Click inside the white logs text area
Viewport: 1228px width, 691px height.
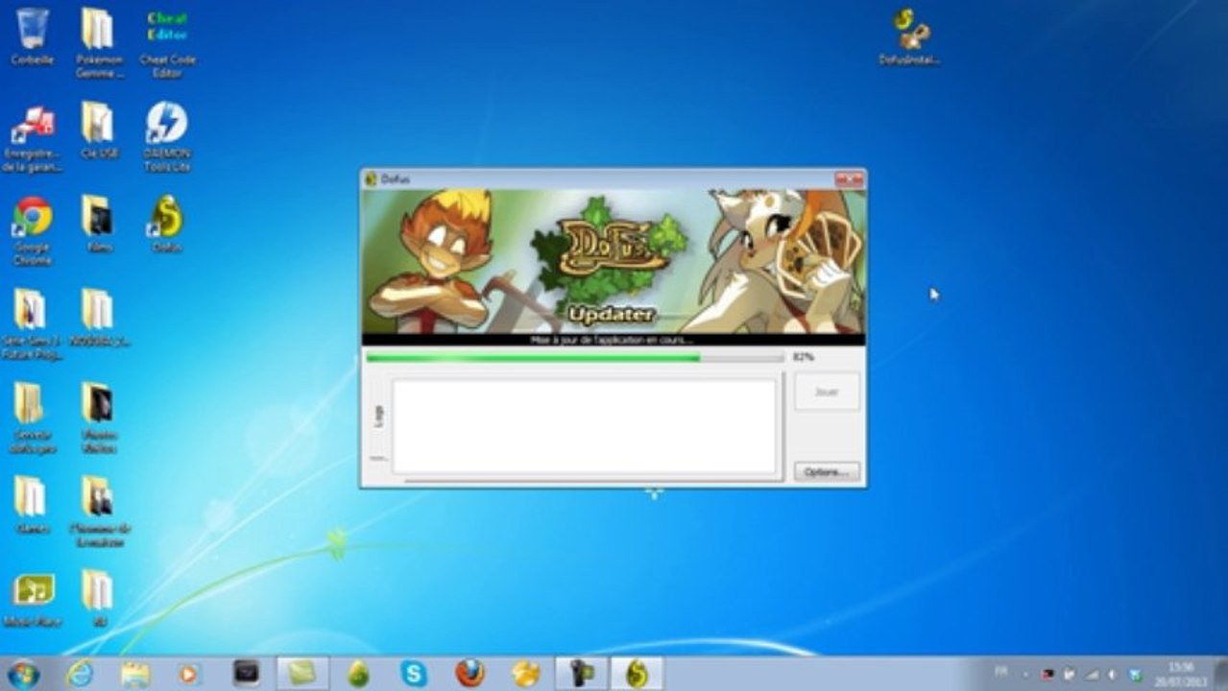pos(584,426)
